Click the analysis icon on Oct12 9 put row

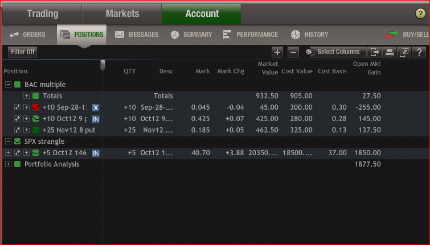pyautogui.click(x=17, y=119)
